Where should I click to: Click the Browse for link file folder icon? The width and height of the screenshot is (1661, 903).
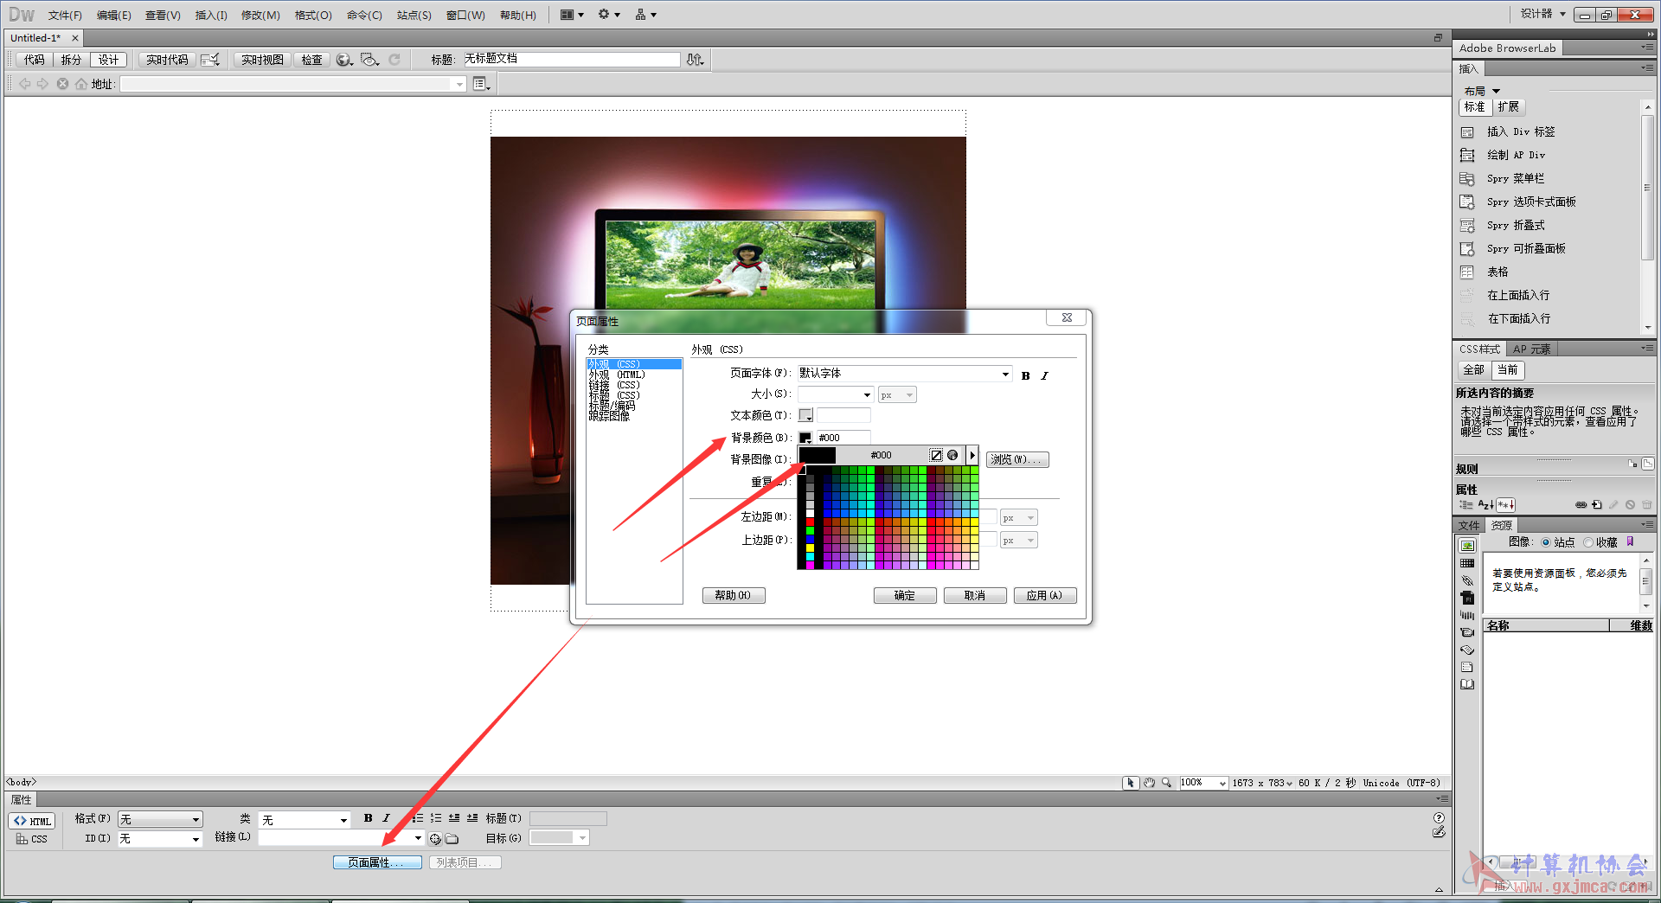452,839
